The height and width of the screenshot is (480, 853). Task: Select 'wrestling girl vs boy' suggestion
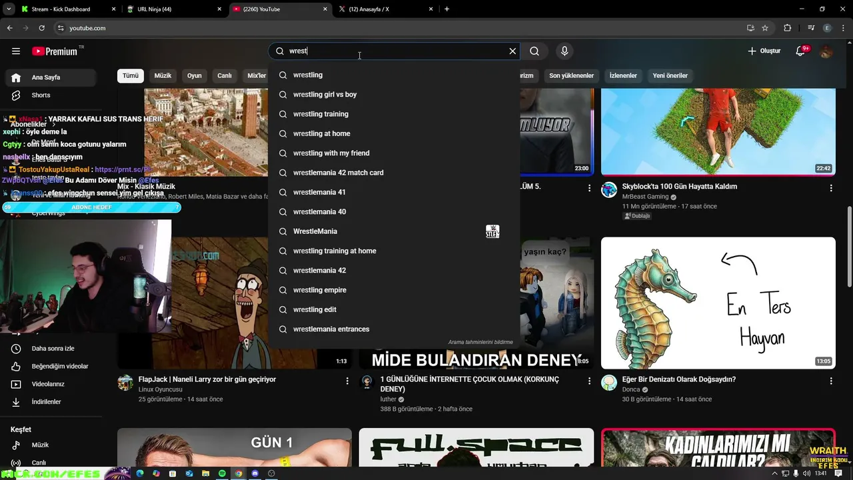tap(394, 95)
